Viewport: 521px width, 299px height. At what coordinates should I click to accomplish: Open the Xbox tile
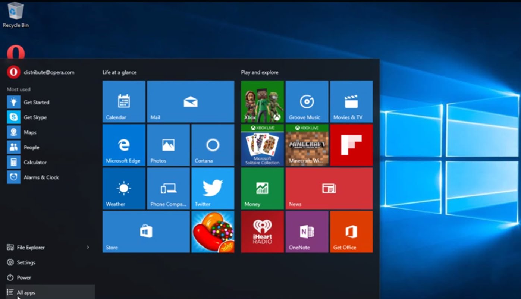(x=263, y=101)
